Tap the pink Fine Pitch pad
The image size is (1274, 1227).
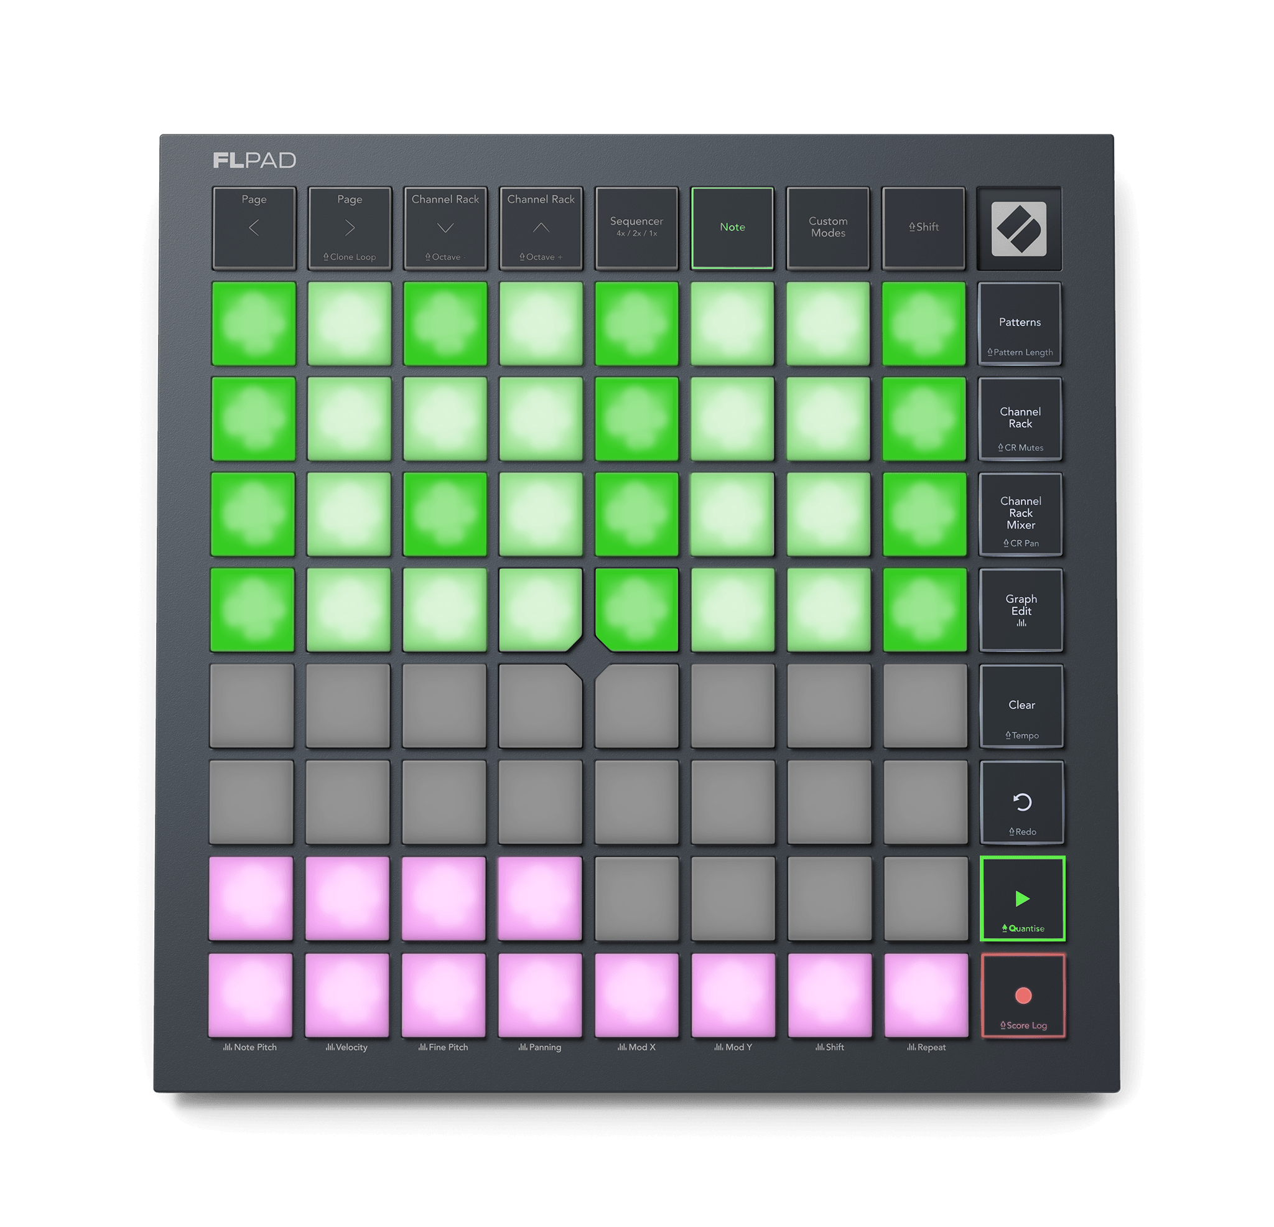(444, 995)
